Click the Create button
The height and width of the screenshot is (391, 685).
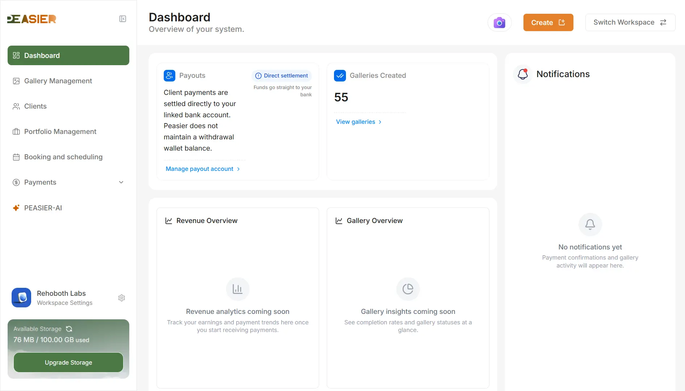click(x=548, y=22)
